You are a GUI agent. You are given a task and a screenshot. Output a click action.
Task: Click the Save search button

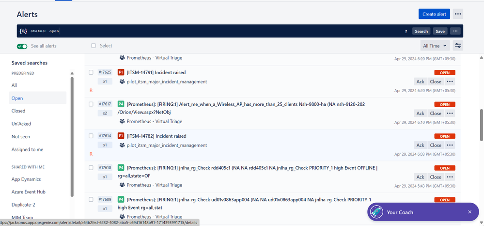pyautogui.click(x=440, y=31)
